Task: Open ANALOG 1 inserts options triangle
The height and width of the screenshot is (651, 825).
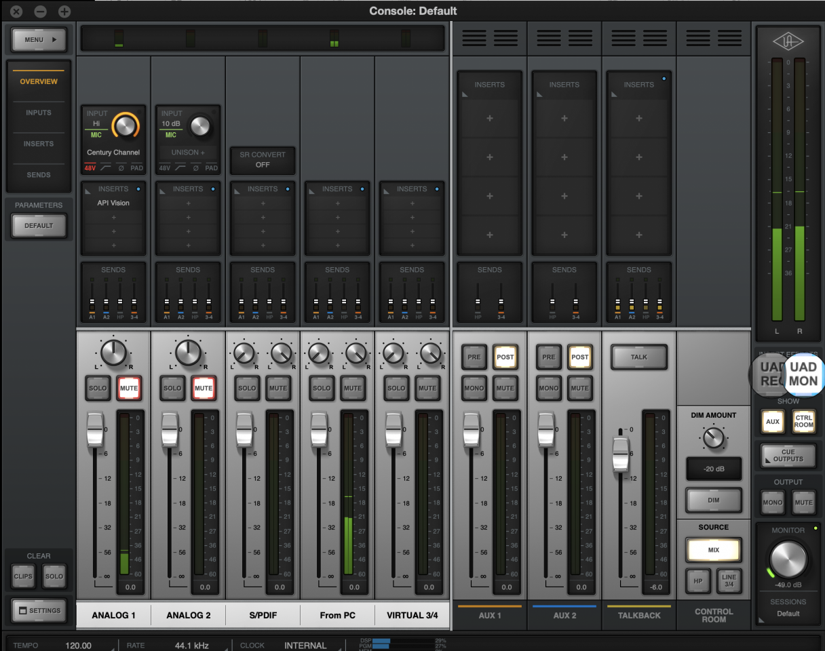Action: pyautogui.click(x=88, y=190)
